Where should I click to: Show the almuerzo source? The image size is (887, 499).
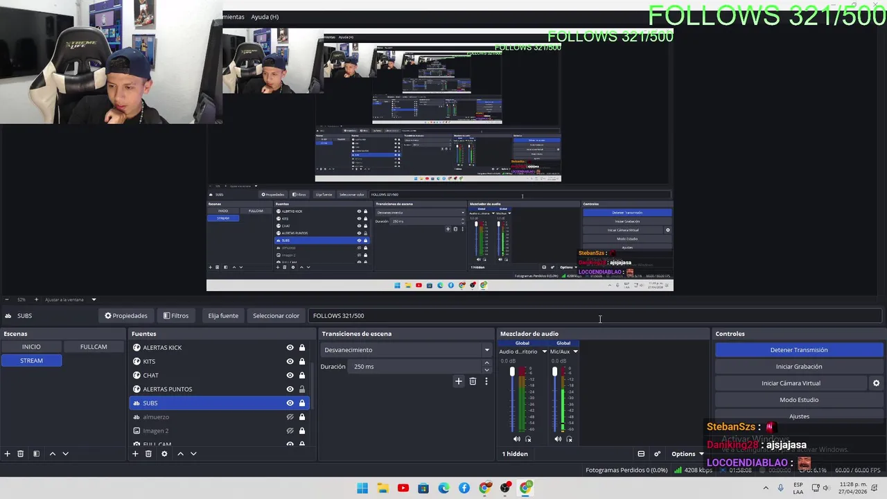pos(290,417)
